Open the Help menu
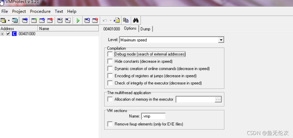Viewport: 293px width, 138px height. [72, 11]
